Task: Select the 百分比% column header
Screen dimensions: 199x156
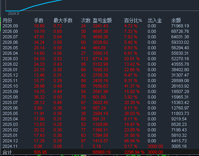Action: coord(133,20)
